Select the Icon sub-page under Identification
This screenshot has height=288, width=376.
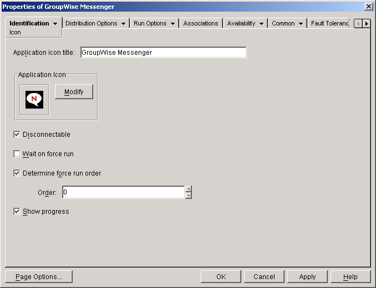(x=15, y=32)
